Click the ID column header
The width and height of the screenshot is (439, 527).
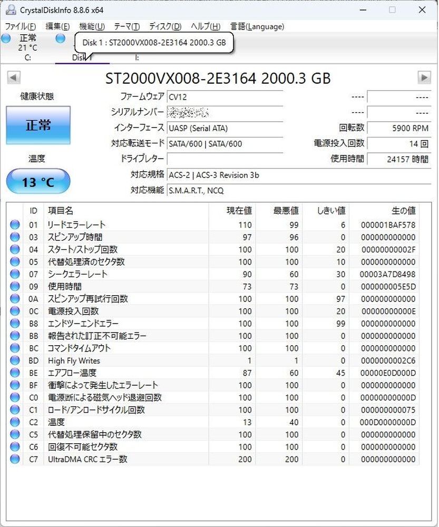point(33,210)
